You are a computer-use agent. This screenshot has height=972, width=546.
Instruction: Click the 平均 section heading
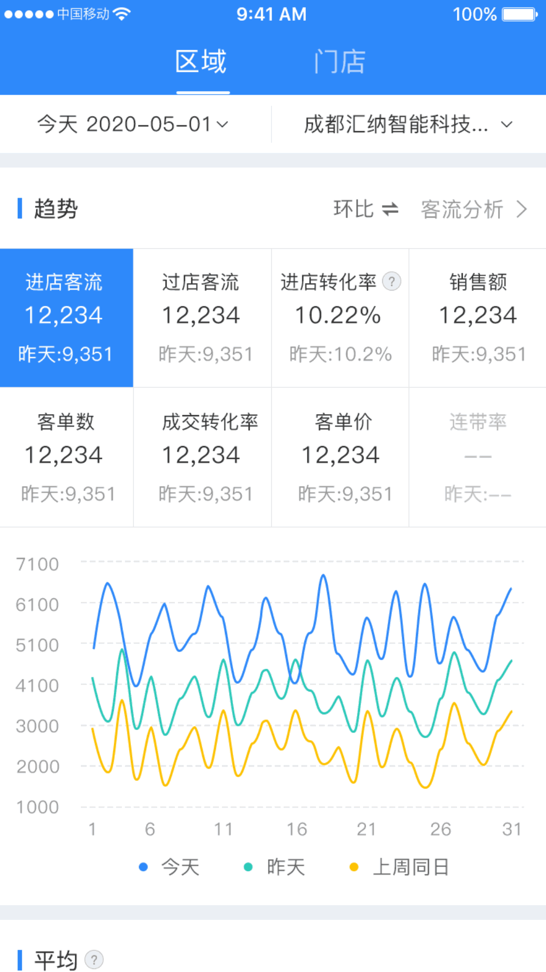pos(56,960)
